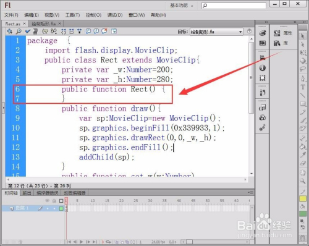This screenshot has width=309, height=246.
Task: Toggle layer 1 lock dot
Action: 54,208
